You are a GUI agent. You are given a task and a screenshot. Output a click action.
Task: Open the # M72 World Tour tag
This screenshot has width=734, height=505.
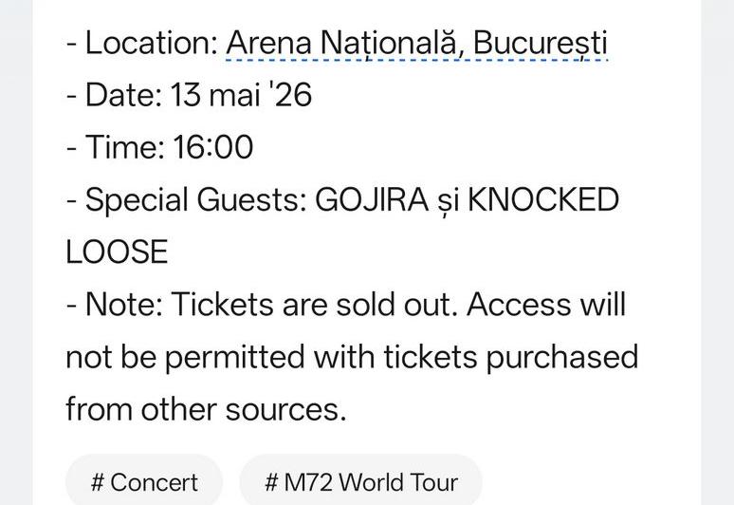361,481
